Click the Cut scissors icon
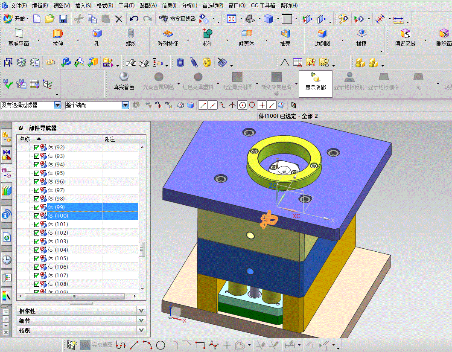The height and width of the screenshot is (352, 452). pyautogui.click(x=79, y=19)
